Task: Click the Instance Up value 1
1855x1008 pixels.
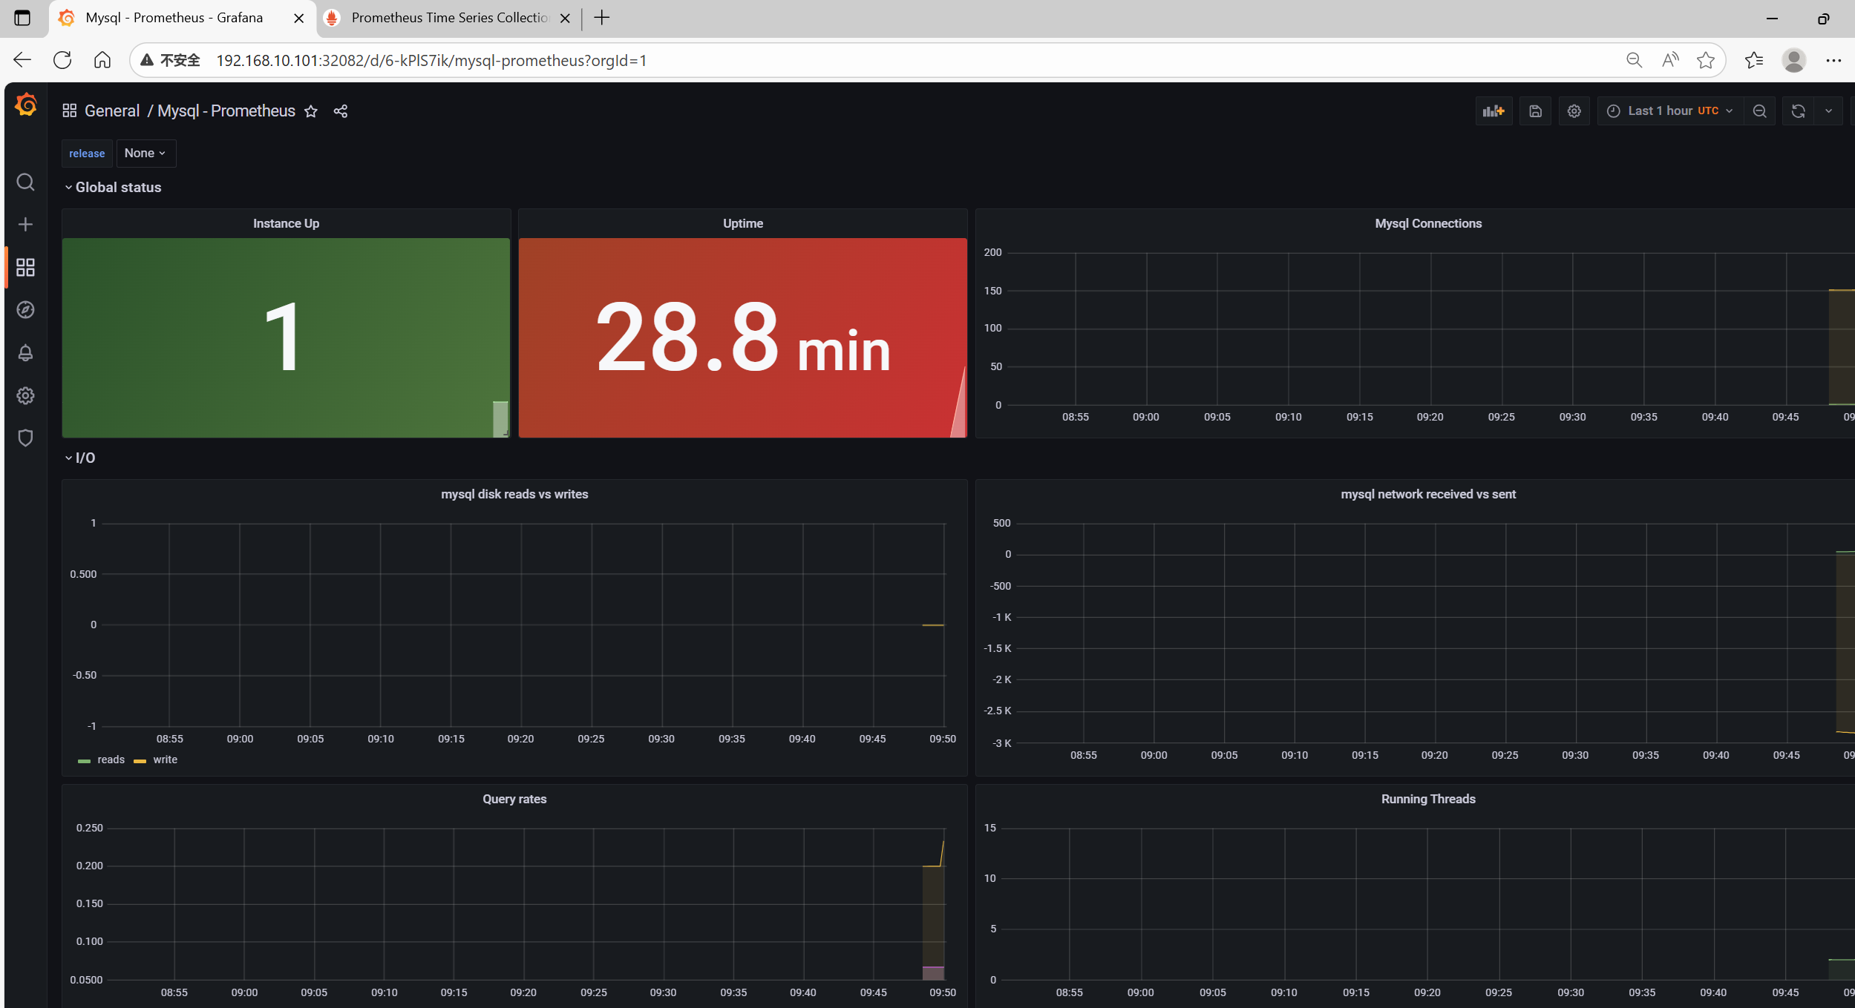Action: pyautogui.click(x=283, y=337)
